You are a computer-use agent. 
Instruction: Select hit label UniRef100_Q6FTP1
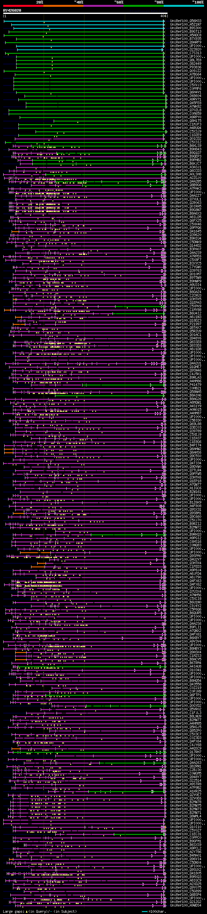186,695
